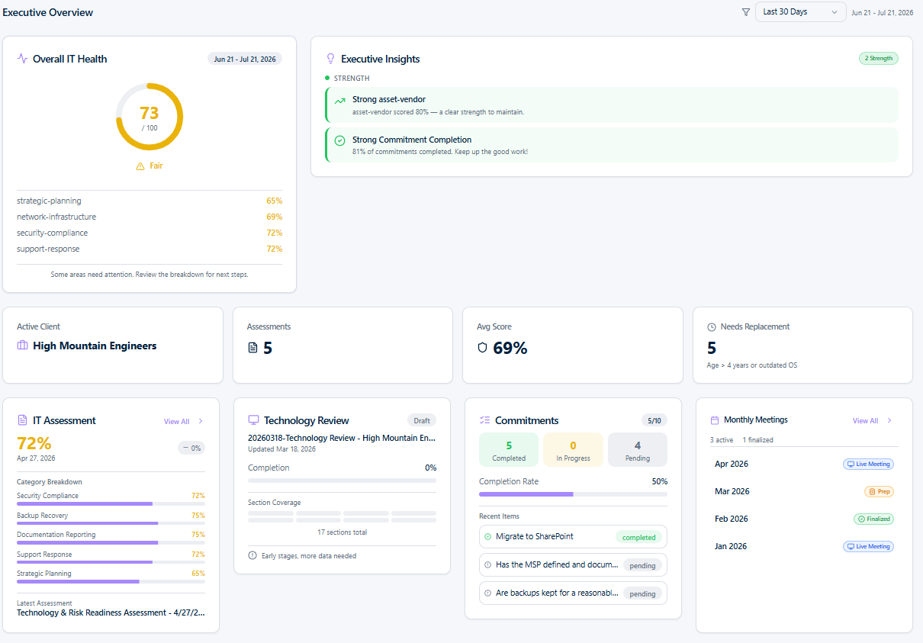
Task: Click the Strategic Planning category bar
Action: click(111, 581)
